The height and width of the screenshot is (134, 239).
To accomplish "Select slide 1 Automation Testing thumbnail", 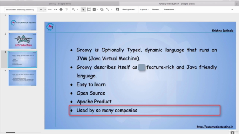I will click(x=22, y=22).
